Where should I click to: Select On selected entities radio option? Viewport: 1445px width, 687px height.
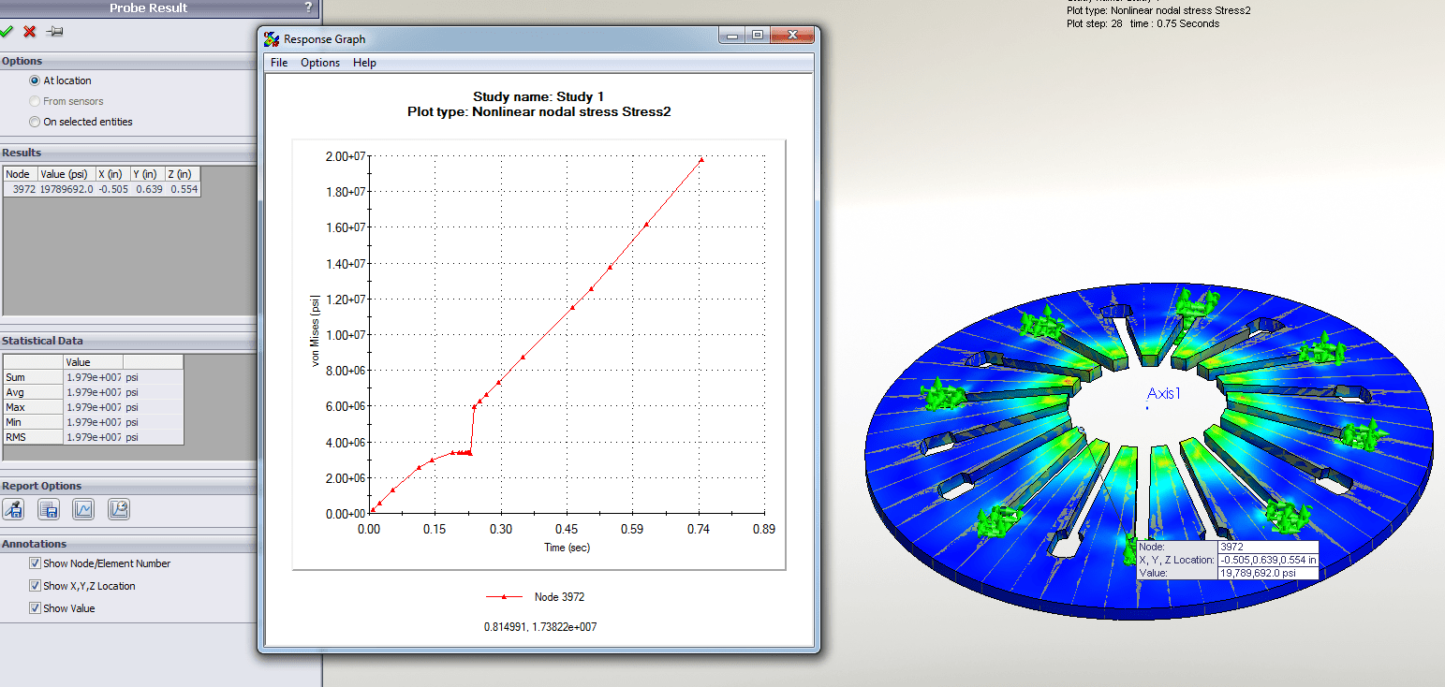tap(35, 122)
